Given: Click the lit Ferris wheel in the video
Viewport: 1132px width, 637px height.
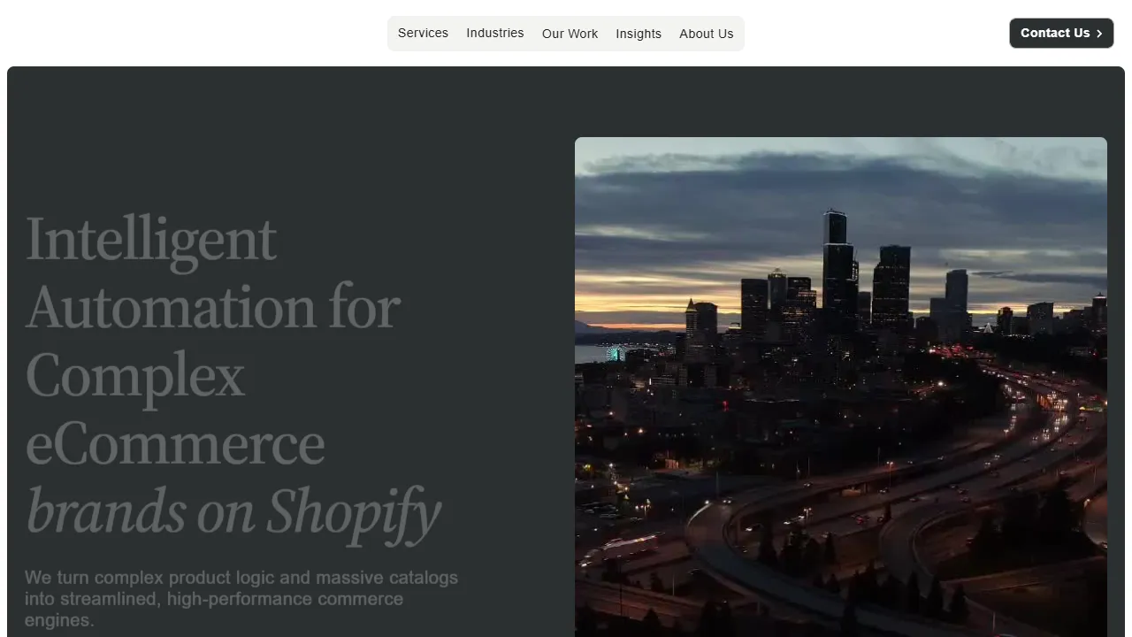Looking at the screenshot, I should click(x=616, y=354).
